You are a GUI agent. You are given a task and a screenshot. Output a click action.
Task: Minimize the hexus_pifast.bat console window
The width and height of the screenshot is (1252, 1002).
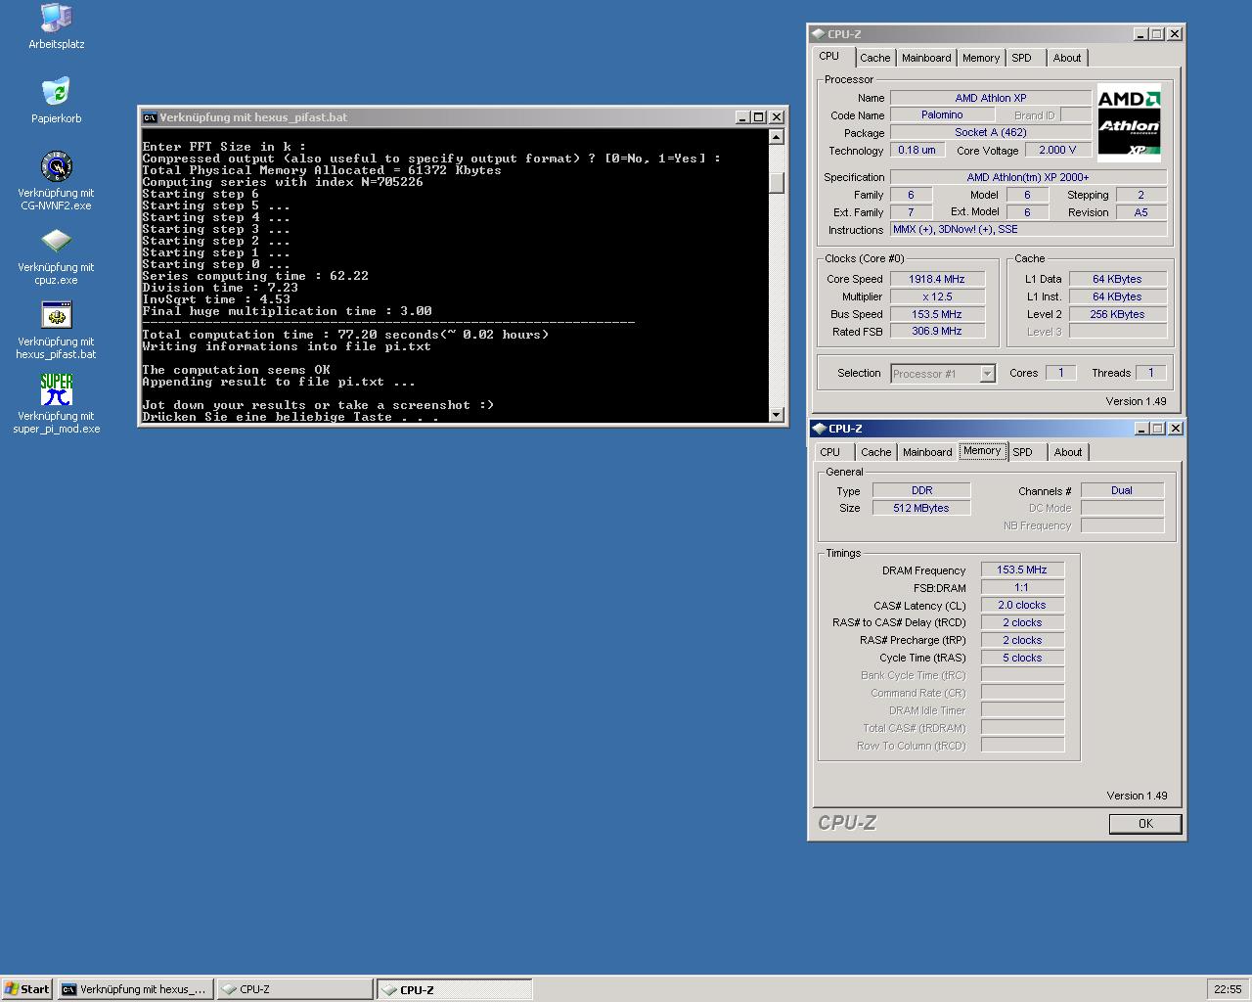point(742,117)
